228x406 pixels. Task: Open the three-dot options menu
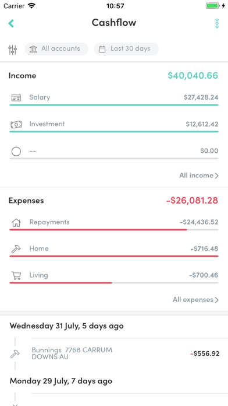[217, 23]
